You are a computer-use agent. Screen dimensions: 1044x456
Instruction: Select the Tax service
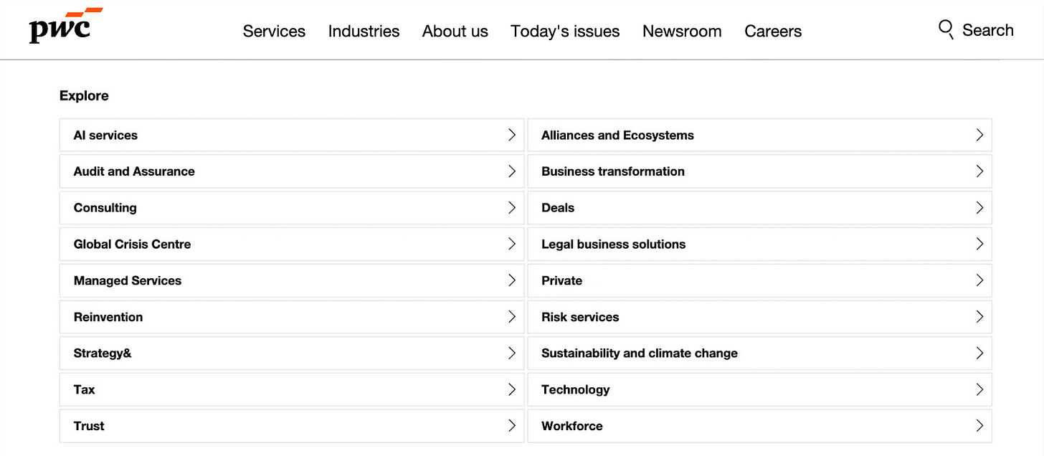click(x=292, y=389)
